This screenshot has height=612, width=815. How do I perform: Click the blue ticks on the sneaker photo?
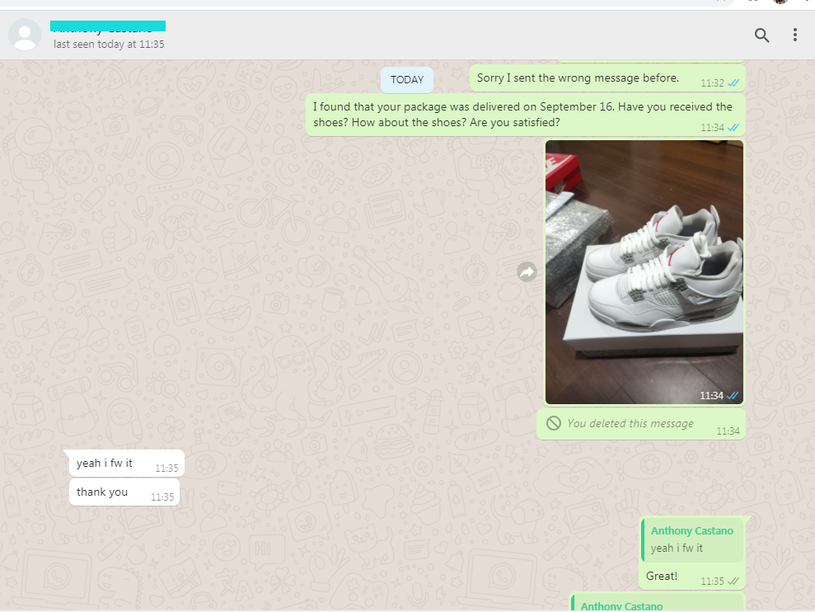[x=733, y=396]
